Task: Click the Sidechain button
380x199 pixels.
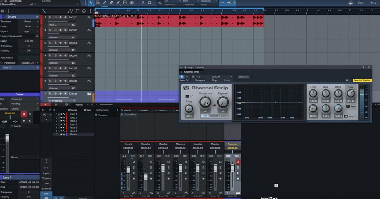Action: point(244,77)
